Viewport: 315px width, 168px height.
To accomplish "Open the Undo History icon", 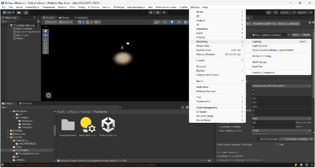I will coord(269,12).
